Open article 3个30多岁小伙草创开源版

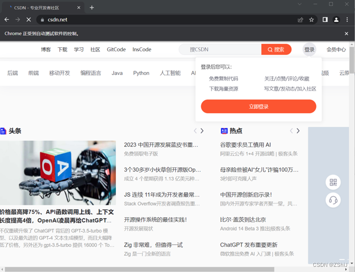(x=162, y=170)
